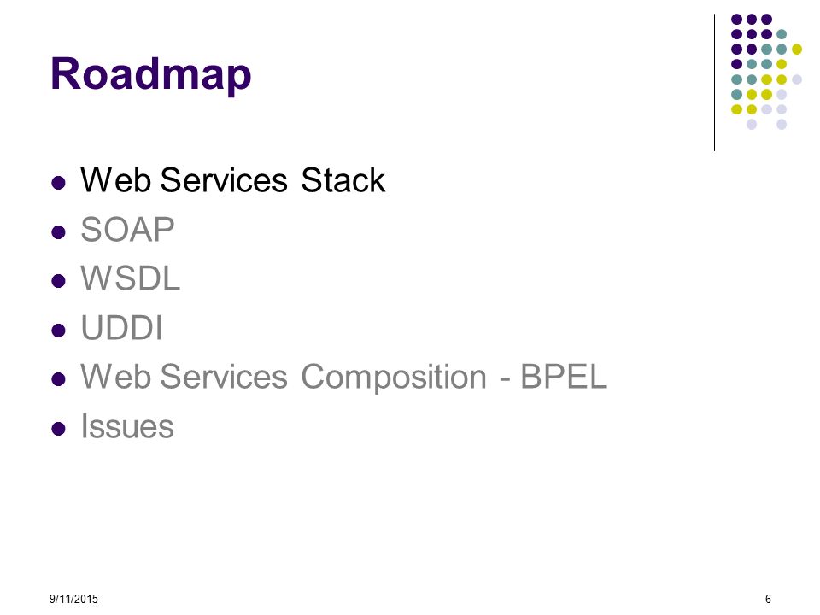Click the slide number 6
The width and height of the screenshot is (820, 615).
[x=768, y=599]
